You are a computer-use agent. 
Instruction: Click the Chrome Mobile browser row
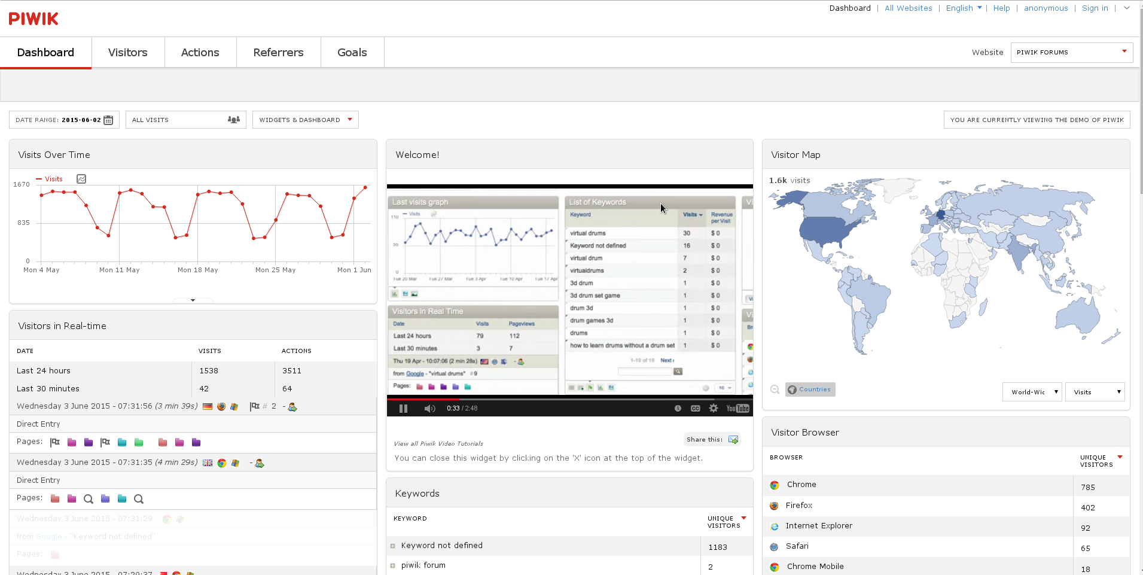946,567
